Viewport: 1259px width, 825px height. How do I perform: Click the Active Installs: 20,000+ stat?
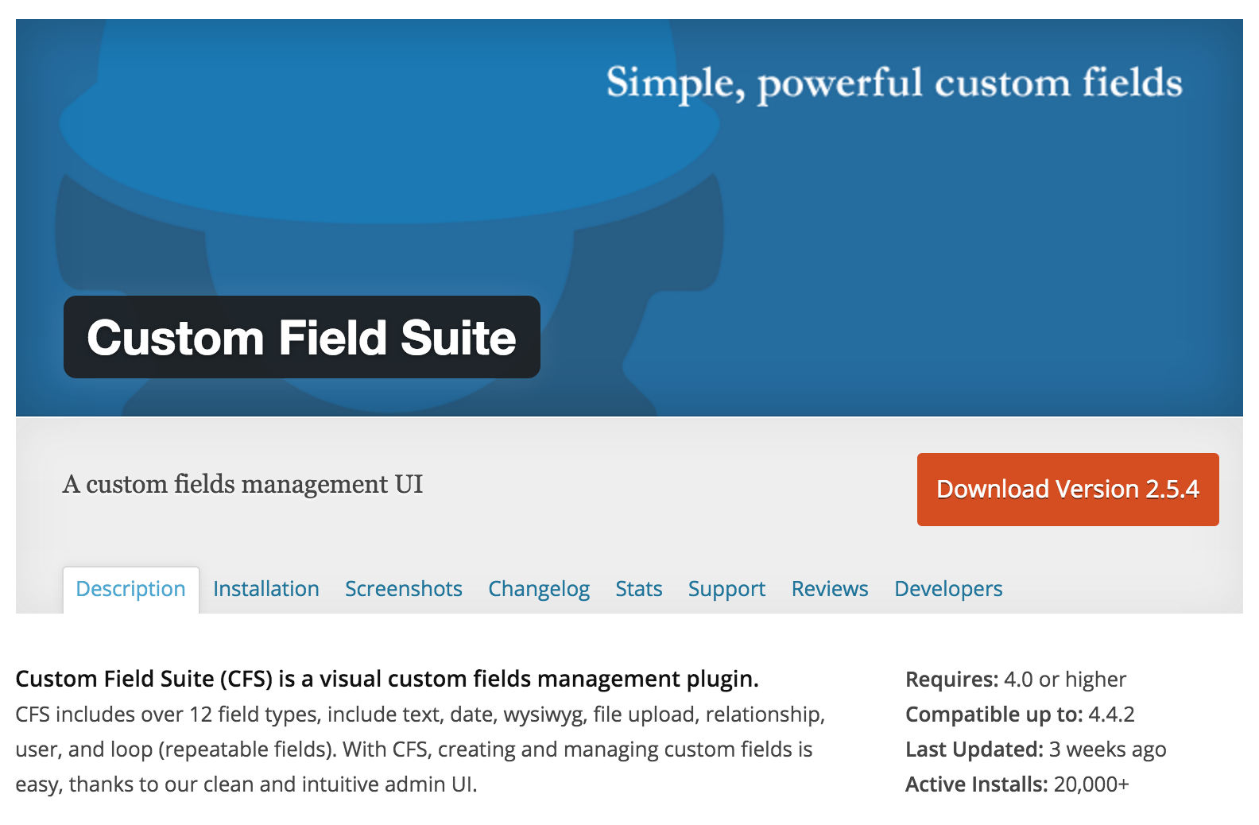coord(1017,784)
